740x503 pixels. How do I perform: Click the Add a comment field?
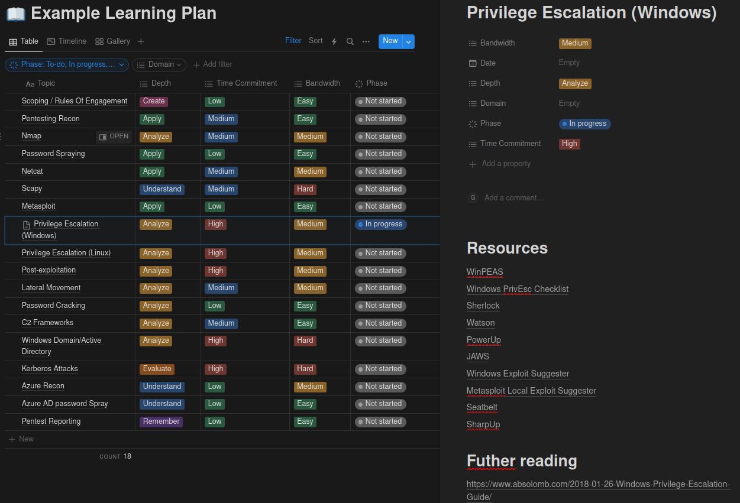[513, 198]
